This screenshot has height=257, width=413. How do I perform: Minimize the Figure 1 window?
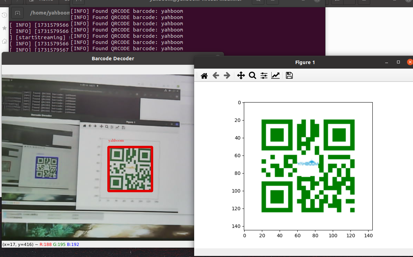tap(387, 62)
